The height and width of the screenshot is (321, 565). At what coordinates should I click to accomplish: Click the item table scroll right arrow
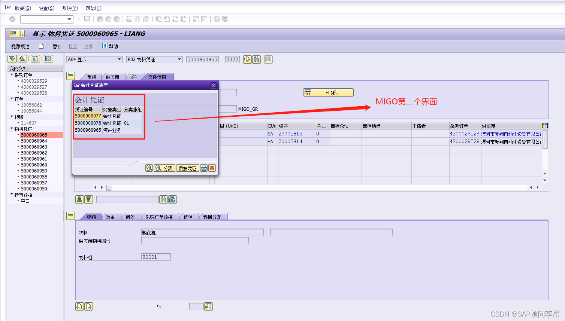(538, 187)
